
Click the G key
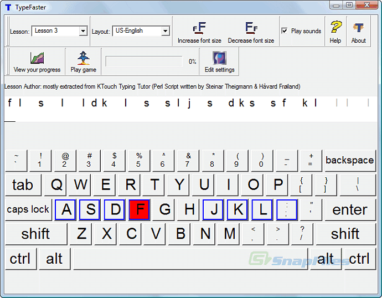tap(164, 209)
